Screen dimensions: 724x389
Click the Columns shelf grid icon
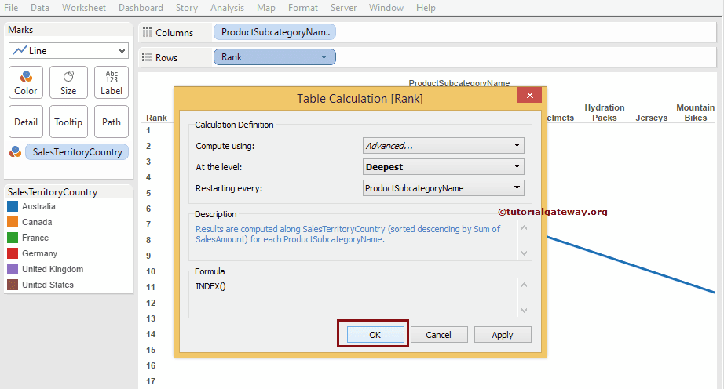pyautogui.click(x=148, y=32)
